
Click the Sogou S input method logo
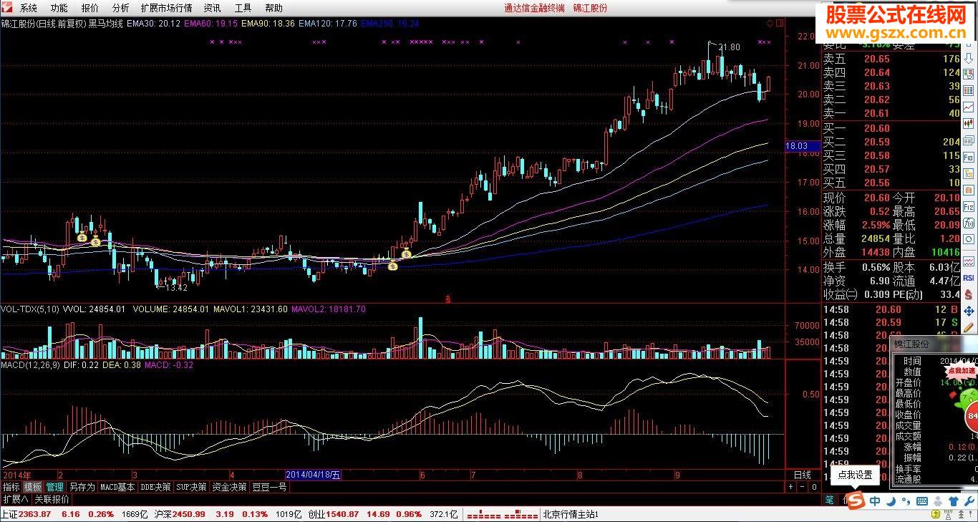(856, 500)
